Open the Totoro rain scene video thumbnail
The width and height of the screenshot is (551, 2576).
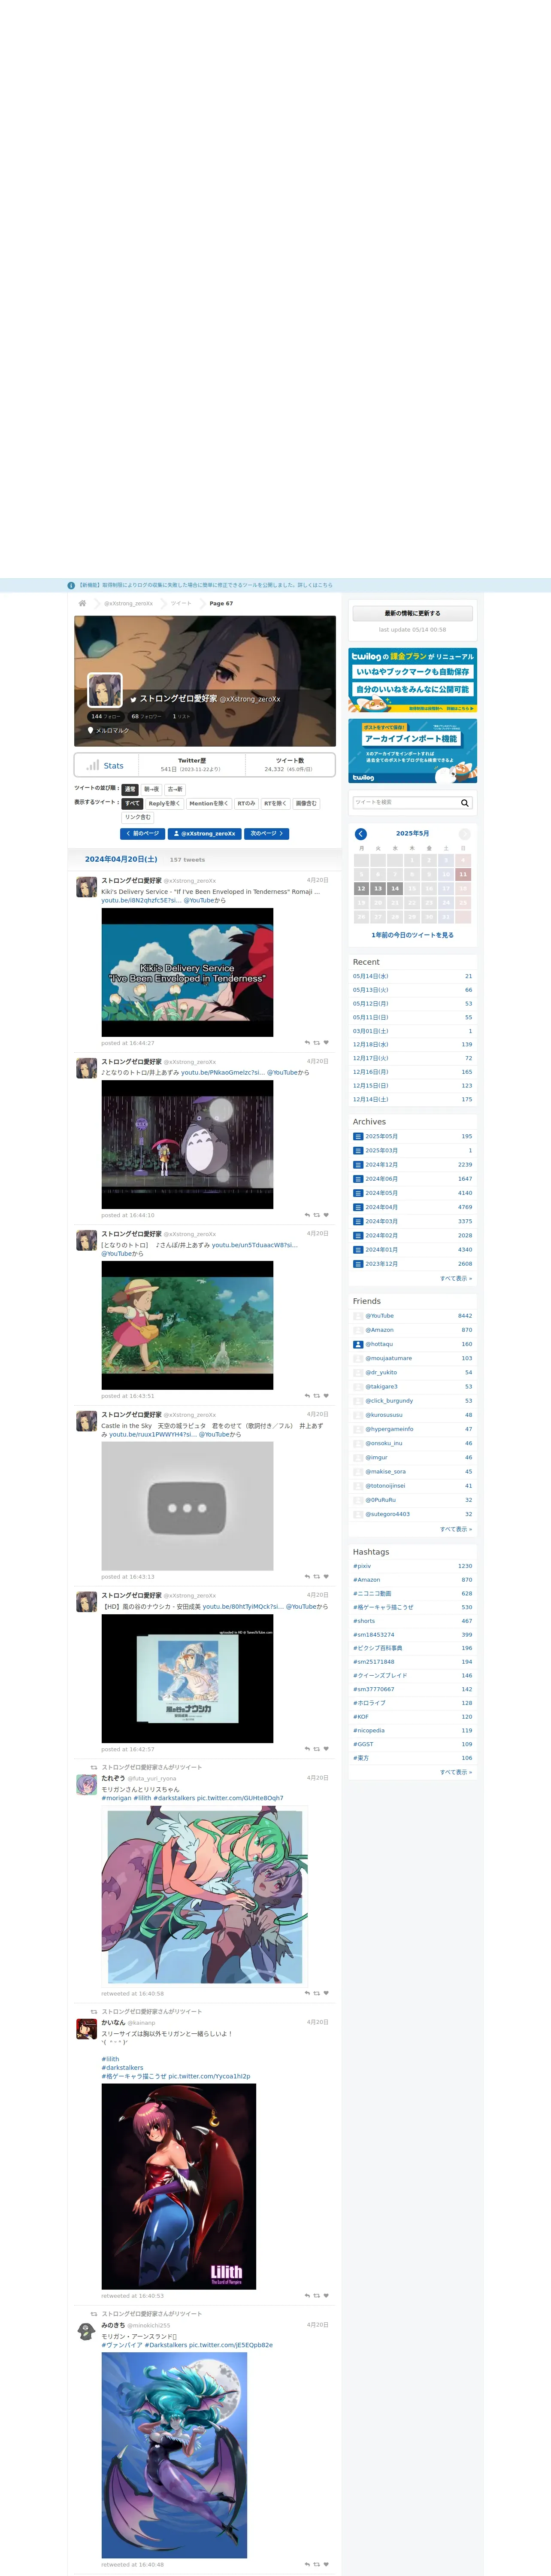187,1144
